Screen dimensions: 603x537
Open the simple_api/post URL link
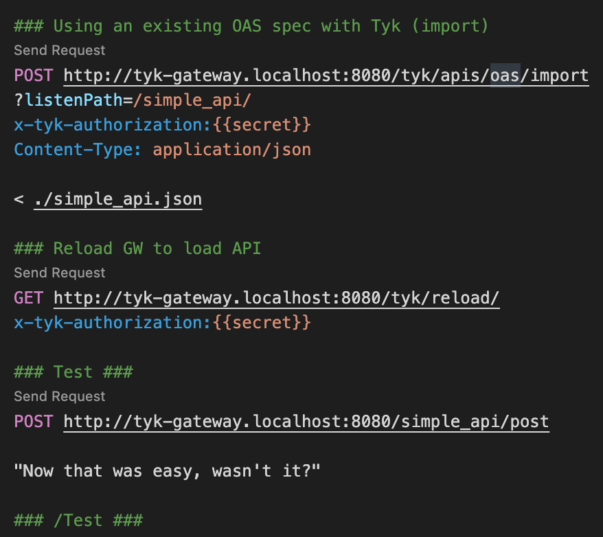(x=306, y=422)
